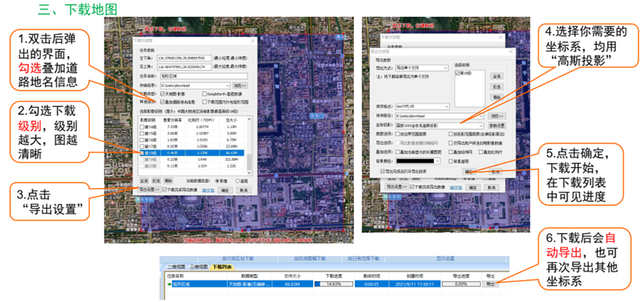Click 反选 under the level table in left dialog
This screenshot has width=641, height=302.
156,181
